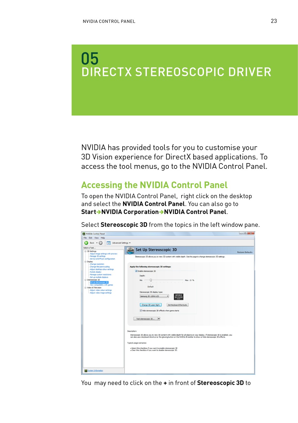
Task: Click the Change 3D Laser Sight button
Action: pos(151,305)
